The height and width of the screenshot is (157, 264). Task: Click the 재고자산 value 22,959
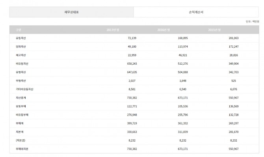[x=132, y=55]
